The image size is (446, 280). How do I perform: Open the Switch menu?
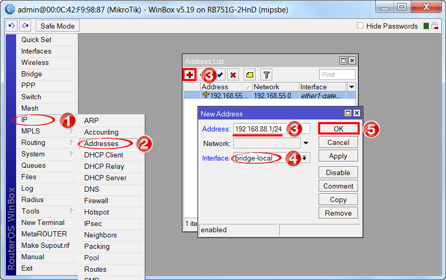click(47, 97)
